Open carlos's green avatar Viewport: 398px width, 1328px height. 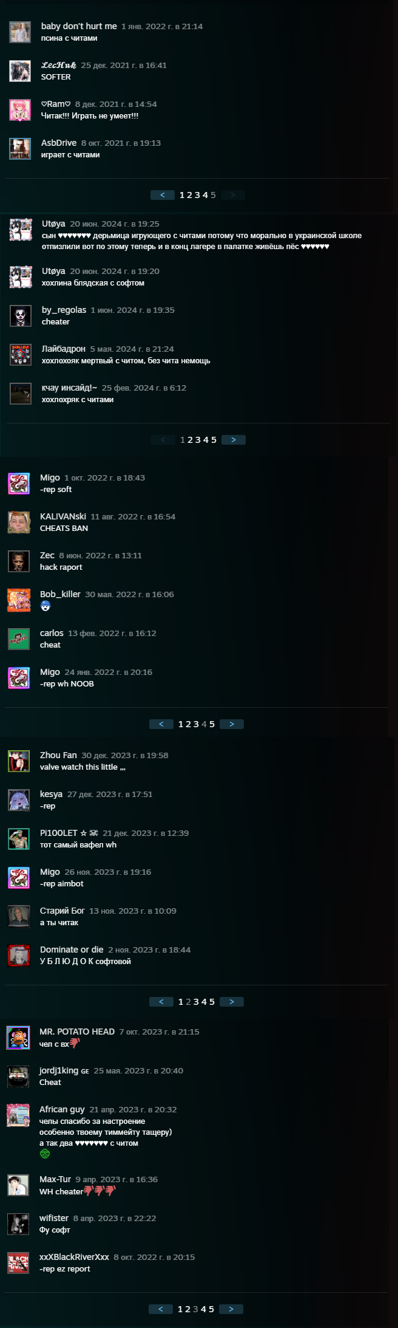pyautogui.click(x=19, y=639)
